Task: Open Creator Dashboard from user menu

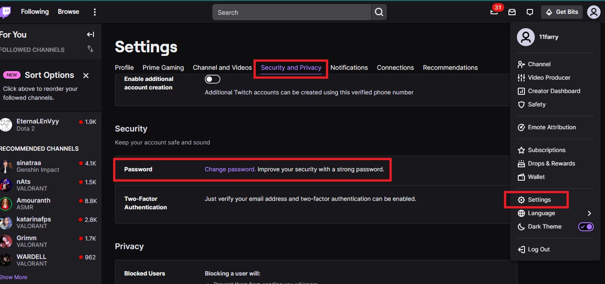Action: pos(555,91)
